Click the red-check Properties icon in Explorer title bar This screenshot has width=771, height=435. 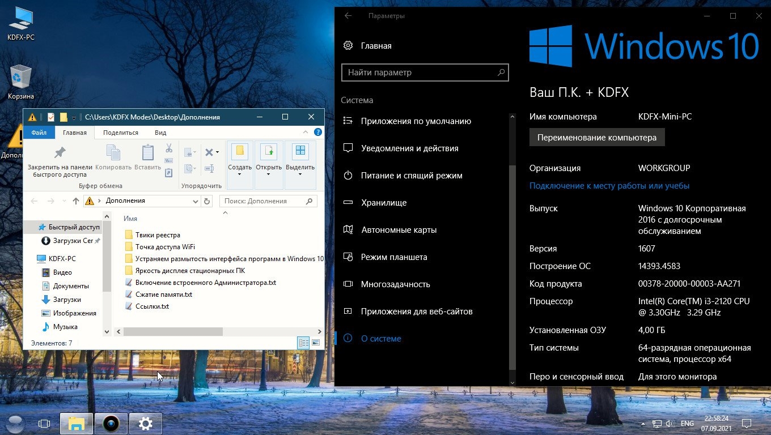pos(50,117)
